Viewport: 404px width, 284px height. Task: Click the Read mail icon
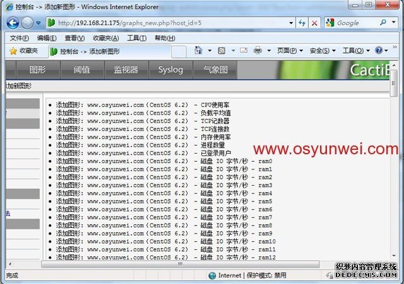pos(244,50)
